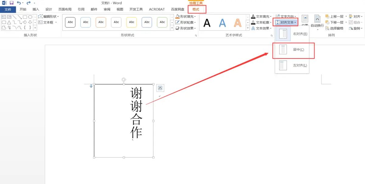Select the rectangle shape in 插入形状 gallery

(x=25, y=17)
